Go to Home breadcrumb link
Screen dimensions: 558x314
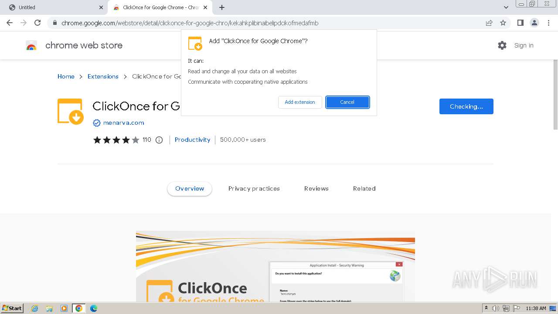click(x=66, y=76)
